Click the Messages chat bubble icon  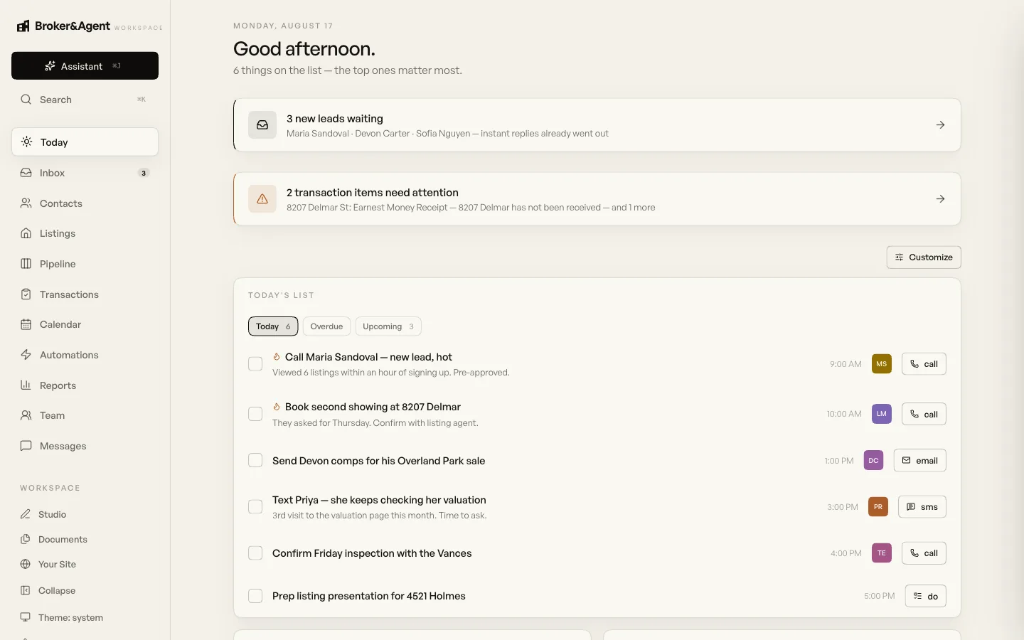[26, 446]
